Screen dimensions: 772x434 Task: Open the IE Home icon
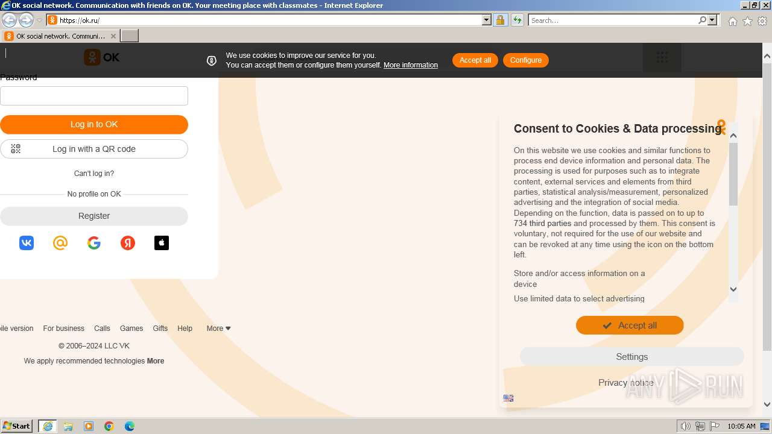pos(732,21)
